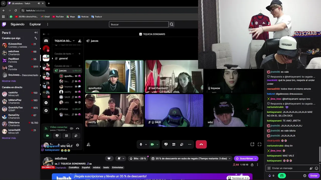The image size is (321, 180).
Task: Open soundboard from call controls bar
Action: 182,144
